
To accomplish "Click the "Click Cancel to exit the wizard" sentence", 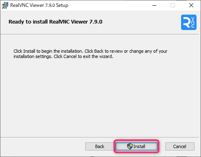I will tap(83, 56).
